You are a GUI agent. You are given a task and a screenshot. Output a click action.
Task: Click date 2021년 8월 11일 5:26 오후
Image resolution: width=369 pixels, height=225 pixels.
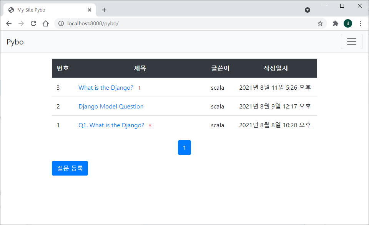click(275, 87)
